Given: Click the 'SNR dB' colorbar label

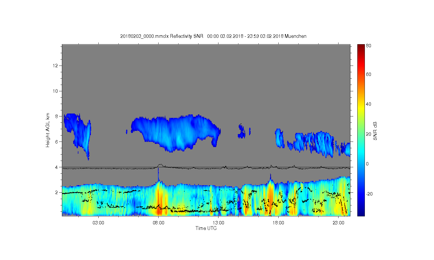Looking at the screenshot, I should click(375, 131).
